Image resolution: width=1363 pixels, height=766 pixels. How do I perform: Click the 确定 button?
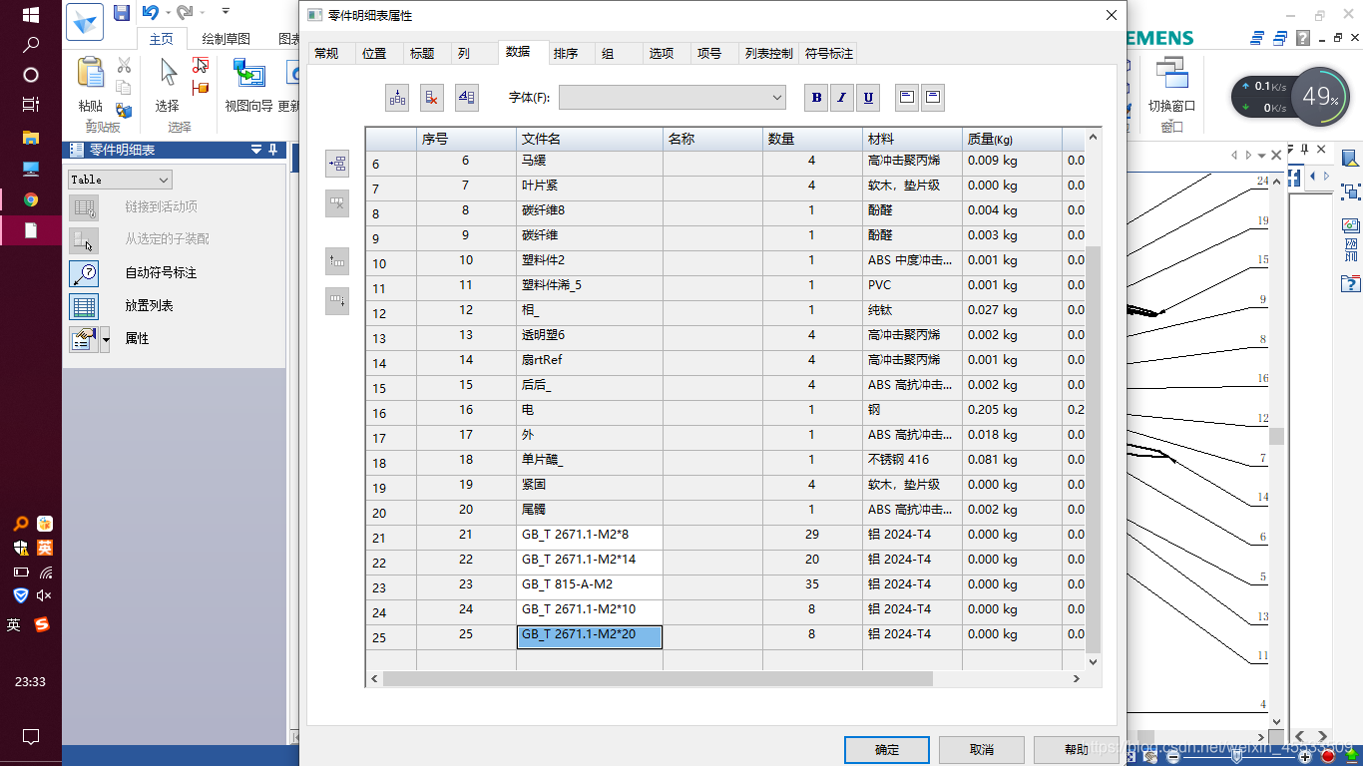pos(887,750)
